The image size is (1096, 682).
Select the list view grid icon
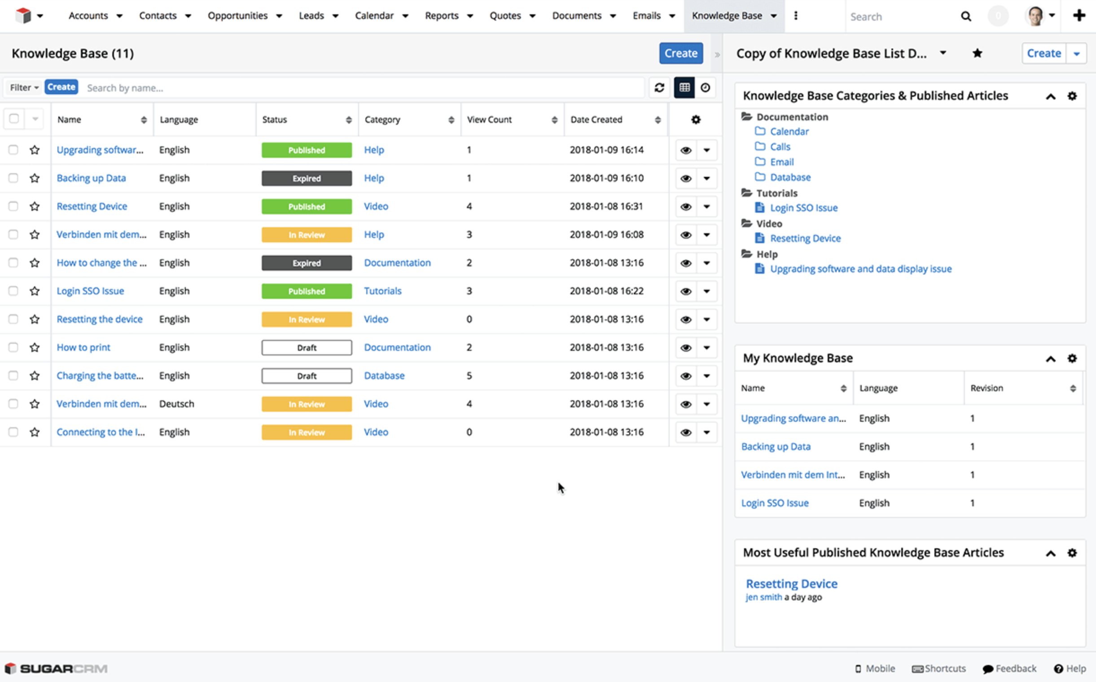[x=684, y=87]
